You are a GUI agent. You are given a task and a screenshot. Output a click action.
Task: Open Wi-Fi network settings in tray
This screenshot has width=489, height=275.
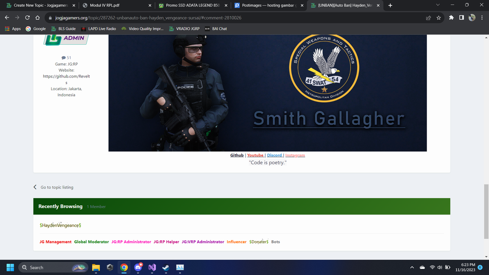432,267
